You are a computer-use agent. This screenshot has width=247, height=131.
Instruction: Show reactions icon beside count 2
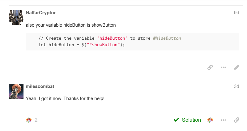29,120
